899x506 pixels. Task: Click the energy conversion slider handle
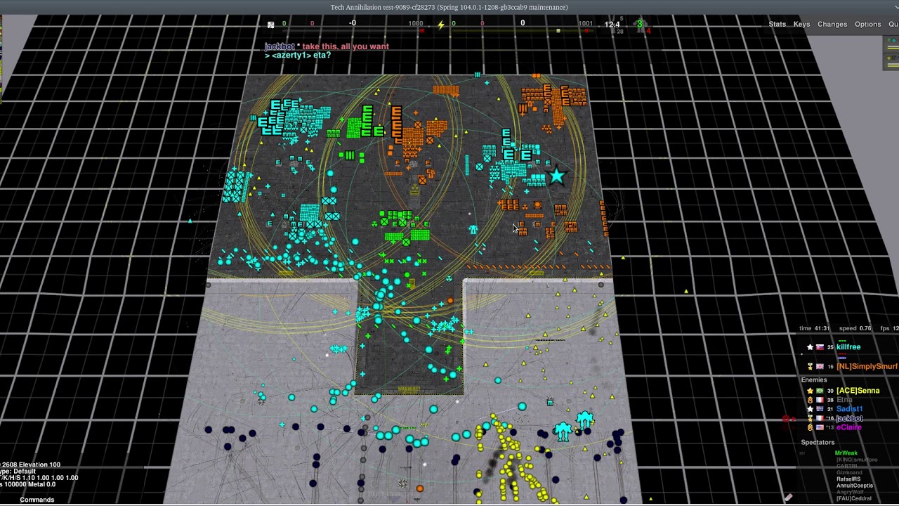[558, 31]
